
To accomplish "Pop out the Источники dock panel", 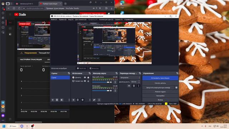I will (89, 73).
